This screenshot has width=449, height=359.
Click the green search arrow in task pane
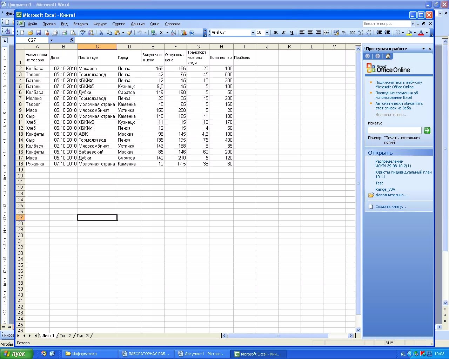pos(427,130)
